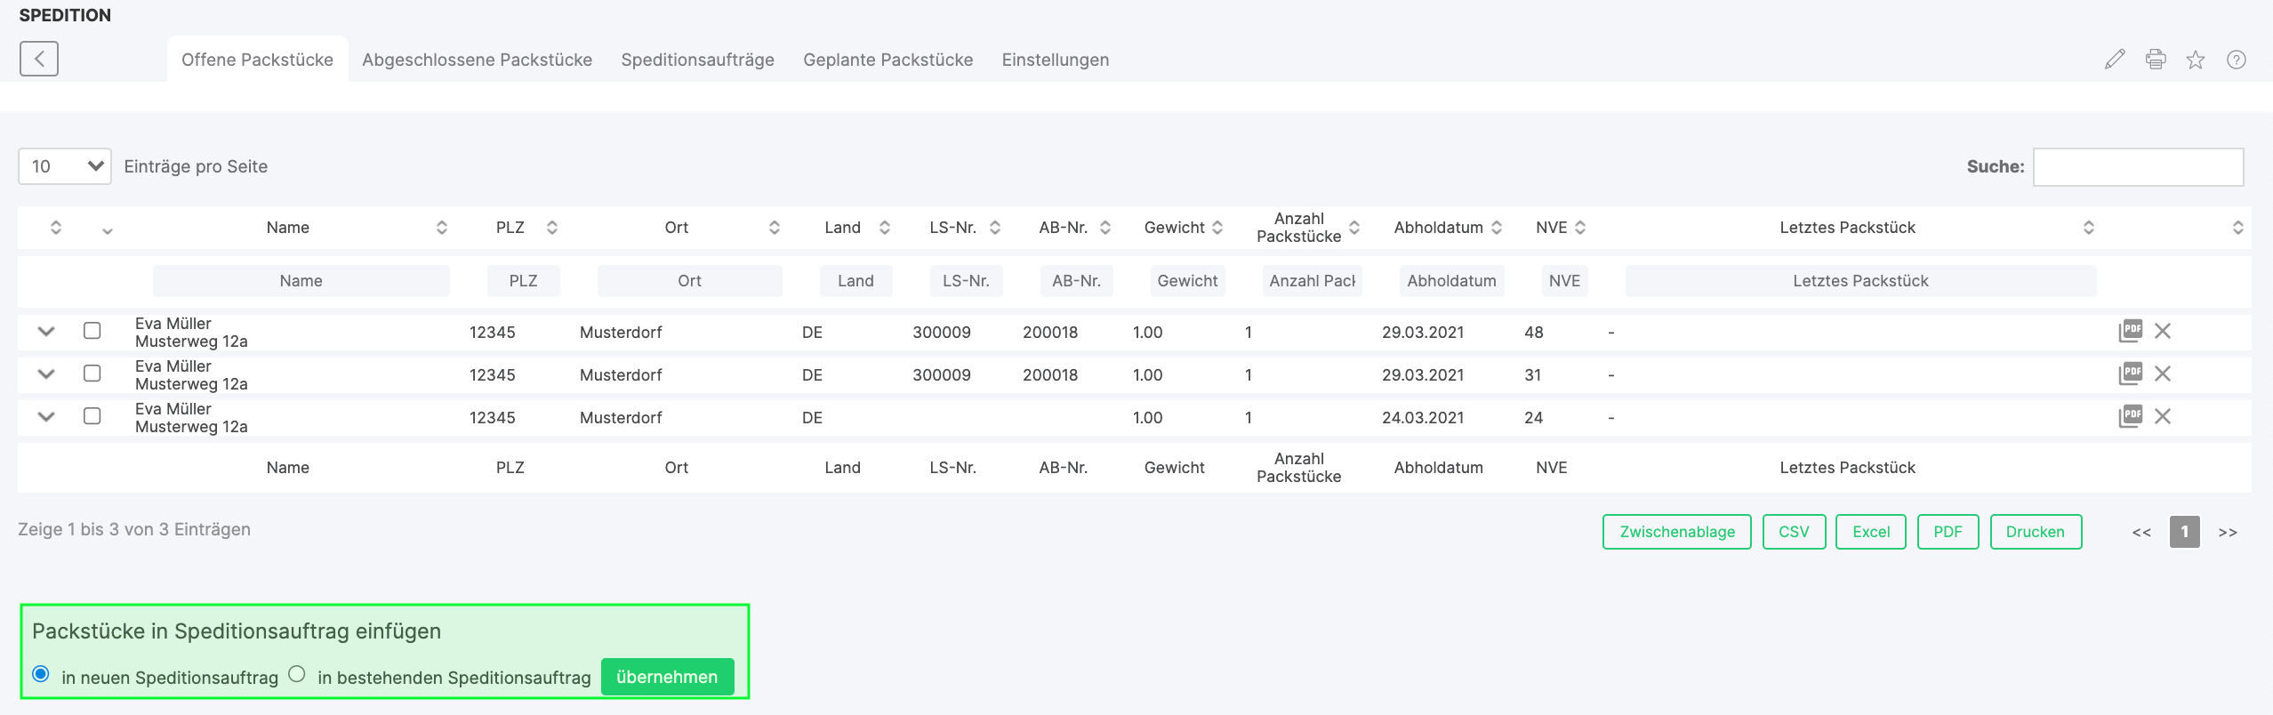
Task: Click into the Suche search field
Action: [2138, 167]
